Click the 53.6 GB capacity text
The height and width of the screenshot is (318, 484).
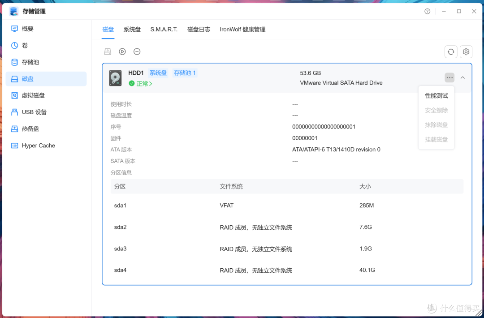point(310,73)
